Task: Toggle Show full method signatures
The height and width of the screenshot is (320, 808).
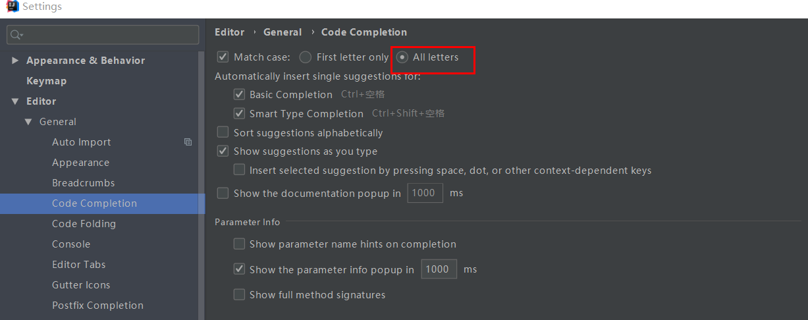Action: click(x=239, y=294)
